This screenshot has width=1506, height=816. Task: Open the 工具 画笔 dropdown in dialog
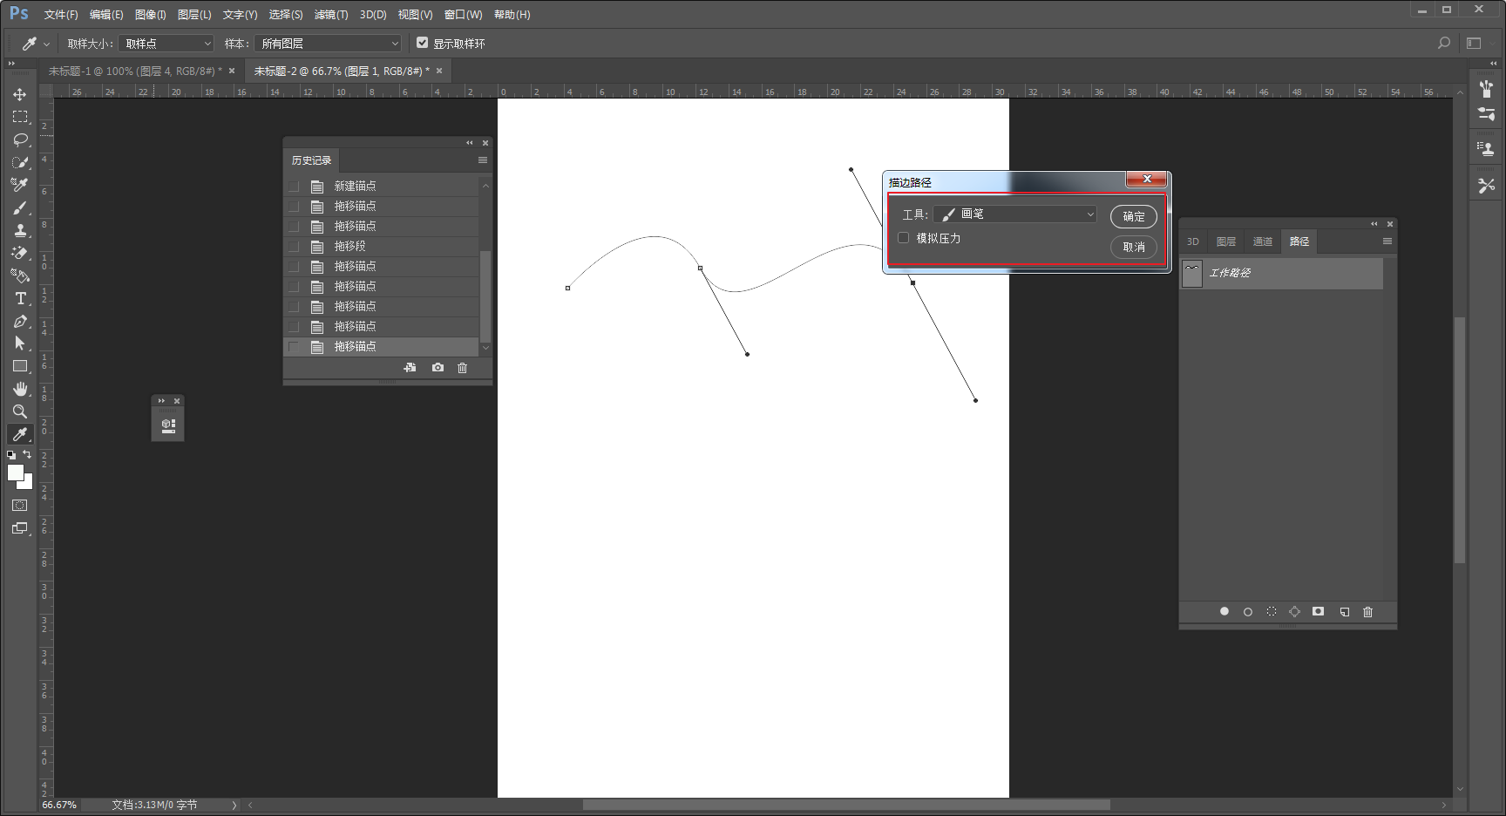pyautogui.click(x=1015, y=214)
